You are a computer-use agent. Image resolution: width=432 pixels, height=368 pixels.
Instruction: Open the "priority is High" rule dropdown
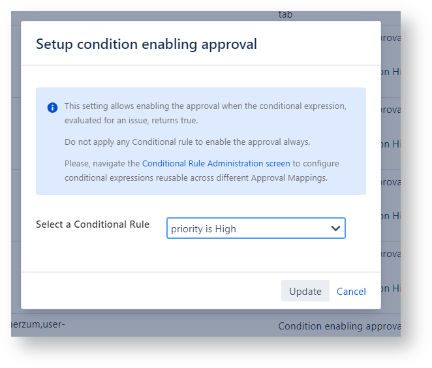[248, 228]
